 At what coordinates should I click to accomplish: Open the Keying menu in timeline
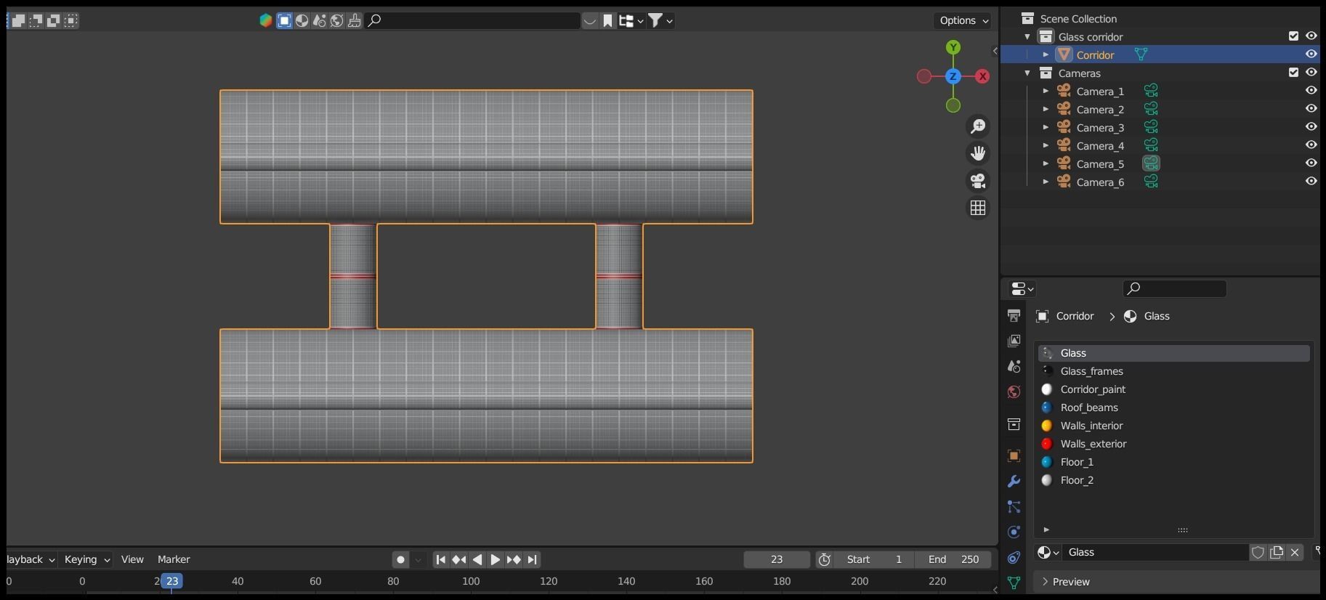[86, 559]
